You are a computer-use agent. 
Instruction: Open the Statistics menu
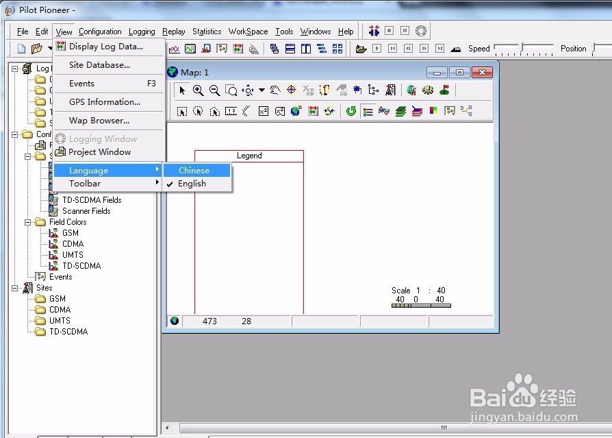[x=207, y=32]
